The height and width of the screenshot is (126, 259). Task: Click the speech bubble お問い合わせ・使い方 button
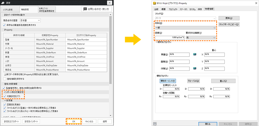point(96,9)
